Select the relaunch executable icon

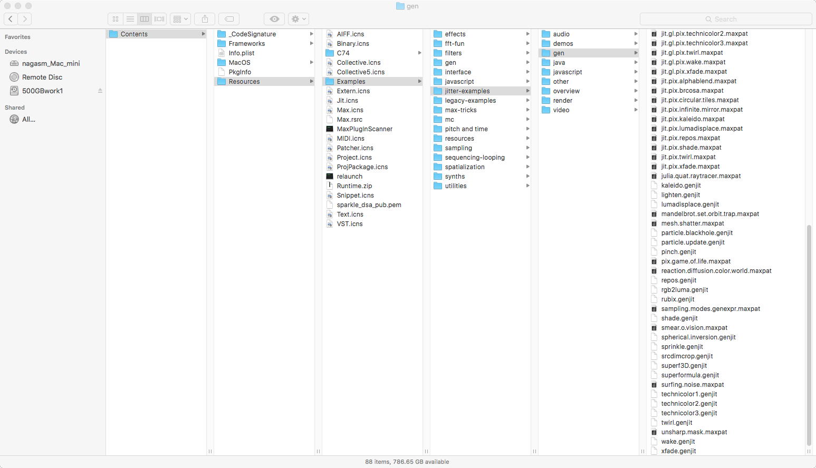point(330,176)
